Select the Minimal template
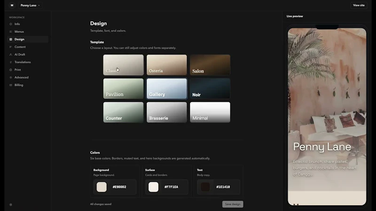This screenshot has width=376, height=211. point(210,112)
